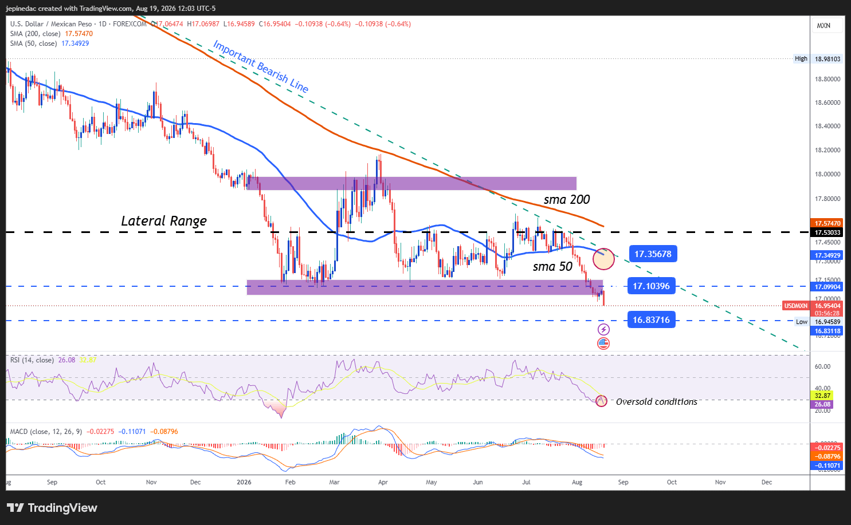Select the RSI (14, close) legend
Image resolution: width=851 pixels, height=525 pixels.
32,360
